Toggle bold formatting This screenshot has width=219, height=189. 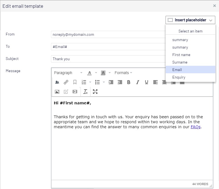(129, 82)
